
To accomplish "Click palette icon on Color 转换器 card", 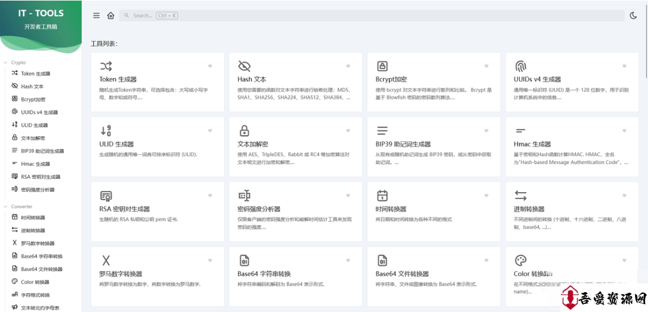I will (520, 260).
